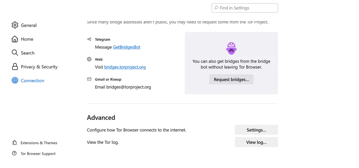Open the General settings category
The image size is (359, 168).
[29, 25]
